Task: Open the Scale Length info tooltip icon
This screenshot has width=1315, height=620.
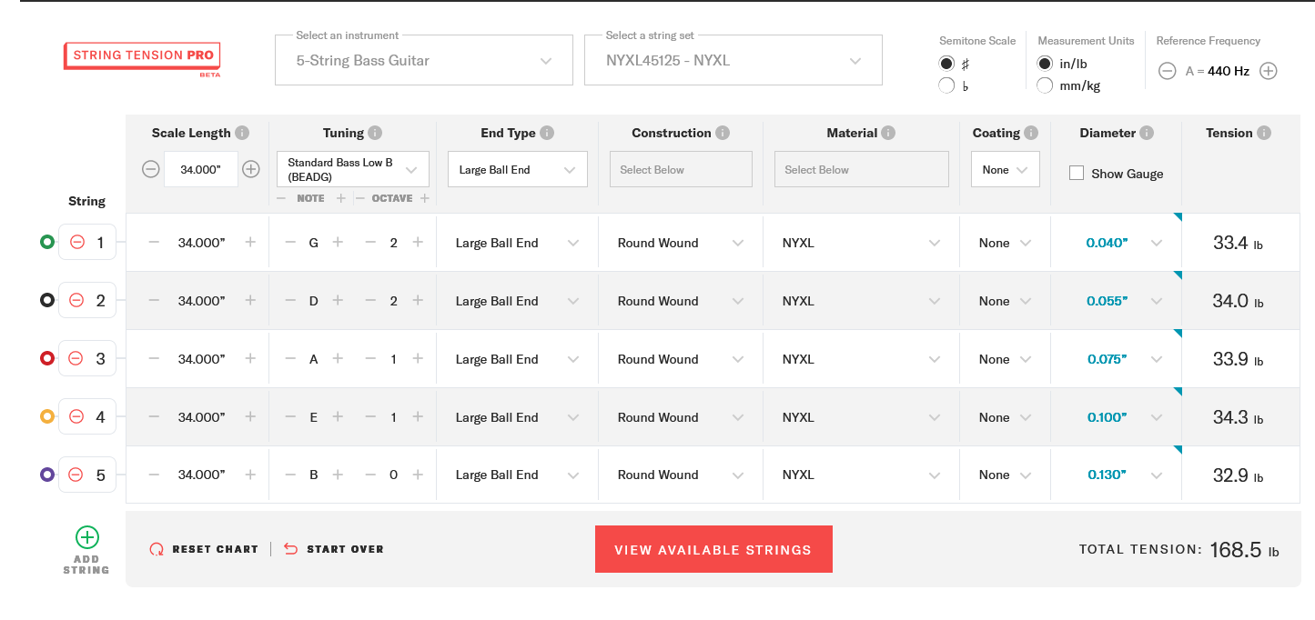Action: click(242, 133)
